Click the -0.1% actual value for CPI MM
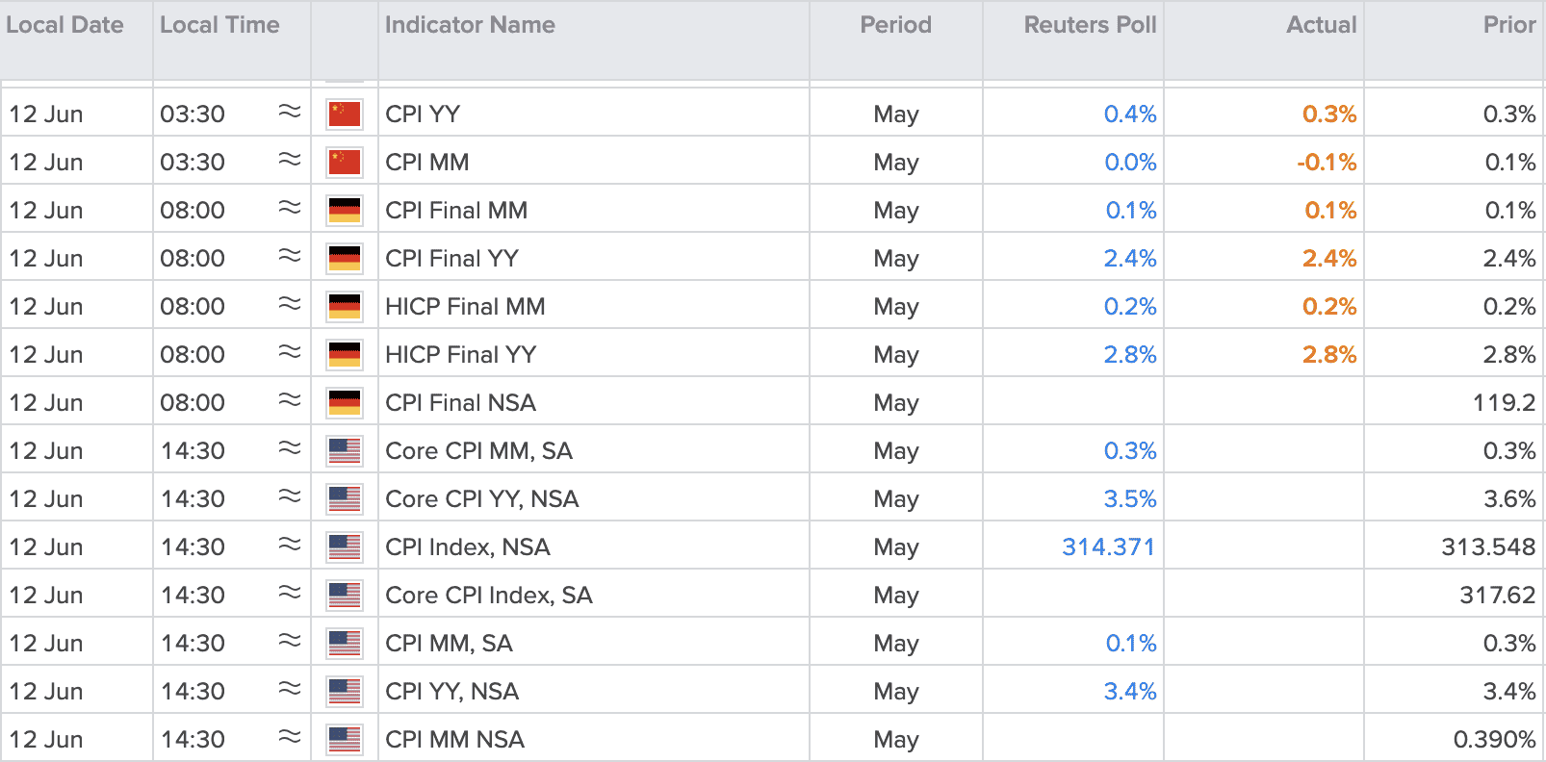 (1327, 162)
